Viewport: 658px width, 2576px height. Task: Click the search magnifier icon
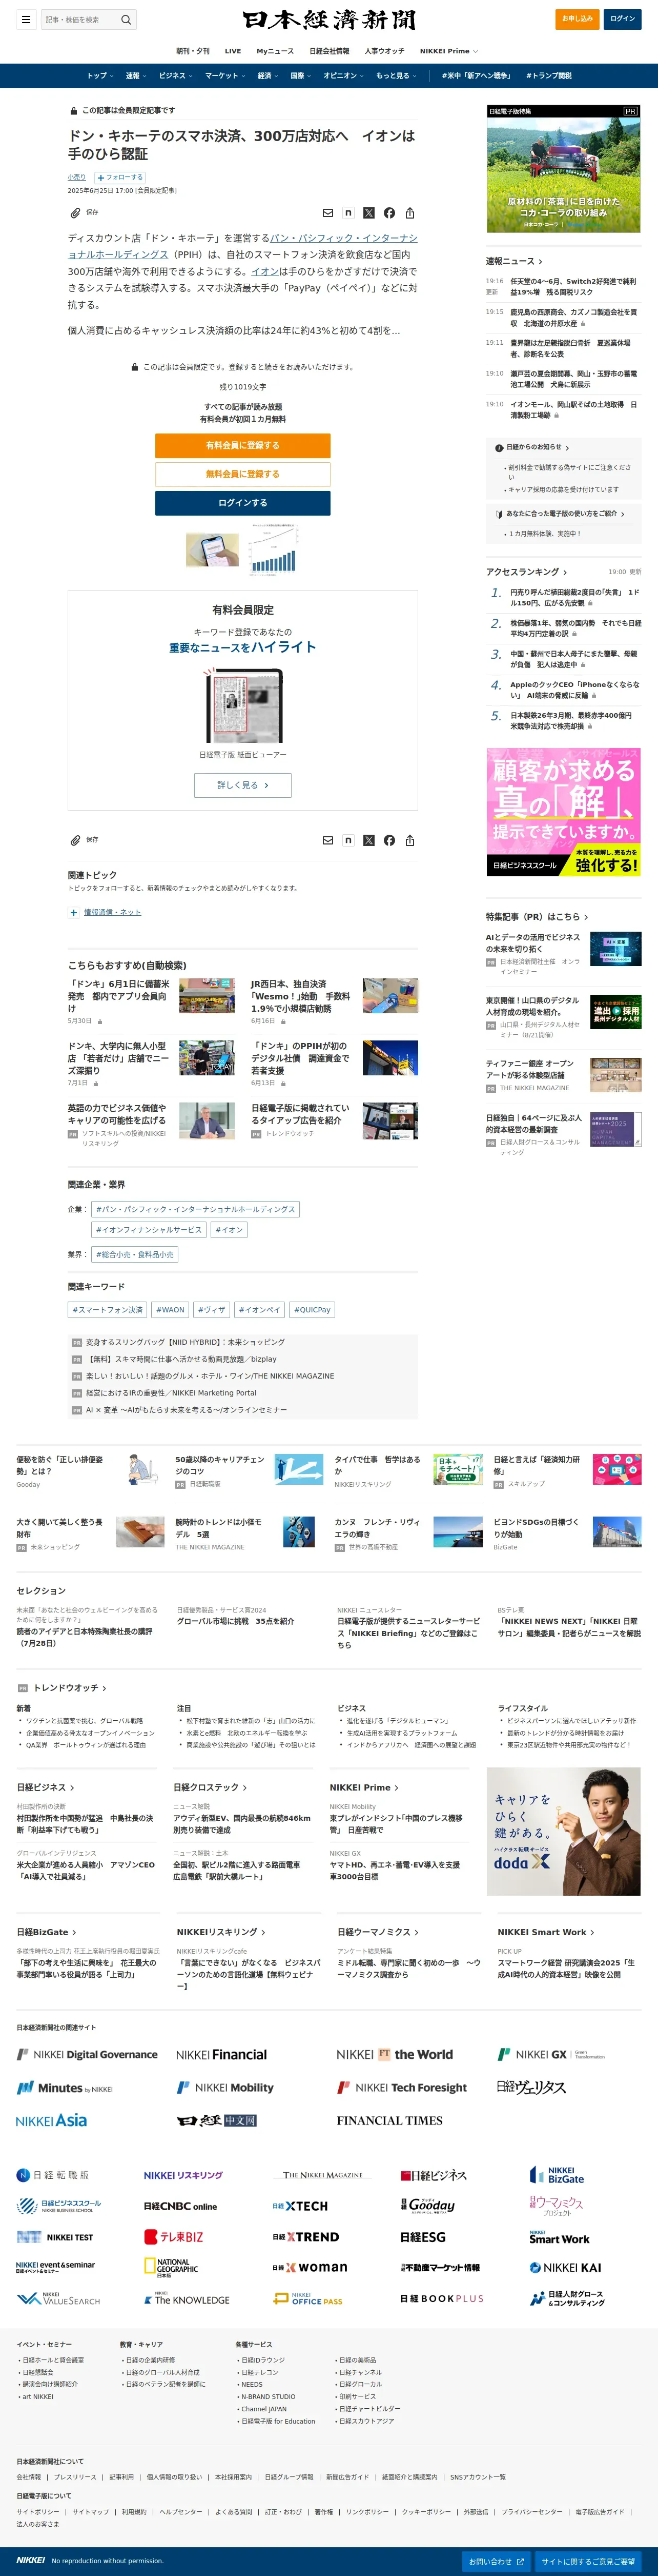(x=126, y=19)
